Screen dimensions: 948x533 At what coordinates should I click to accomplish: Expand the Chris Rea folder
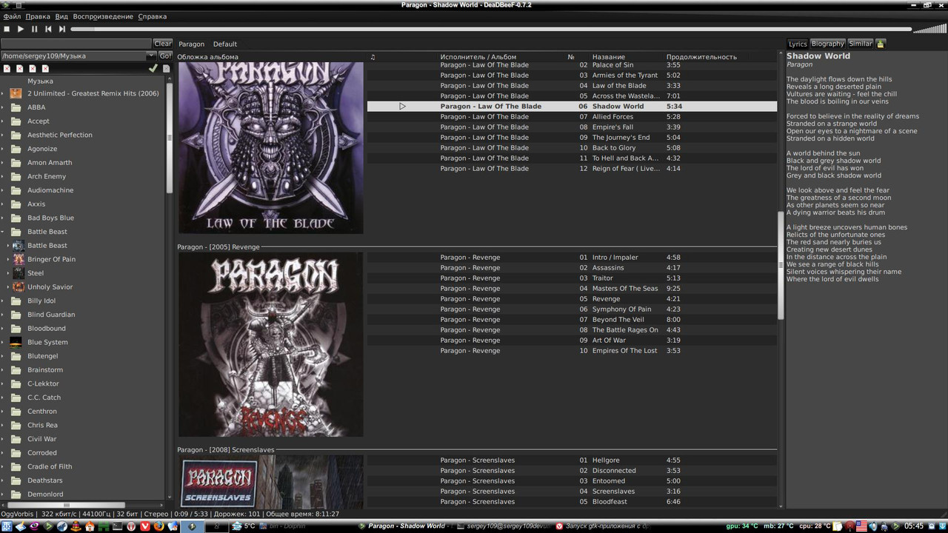3,425
